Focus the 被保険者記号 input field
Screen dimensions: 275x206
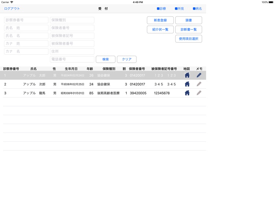click(x=72, y=36)
